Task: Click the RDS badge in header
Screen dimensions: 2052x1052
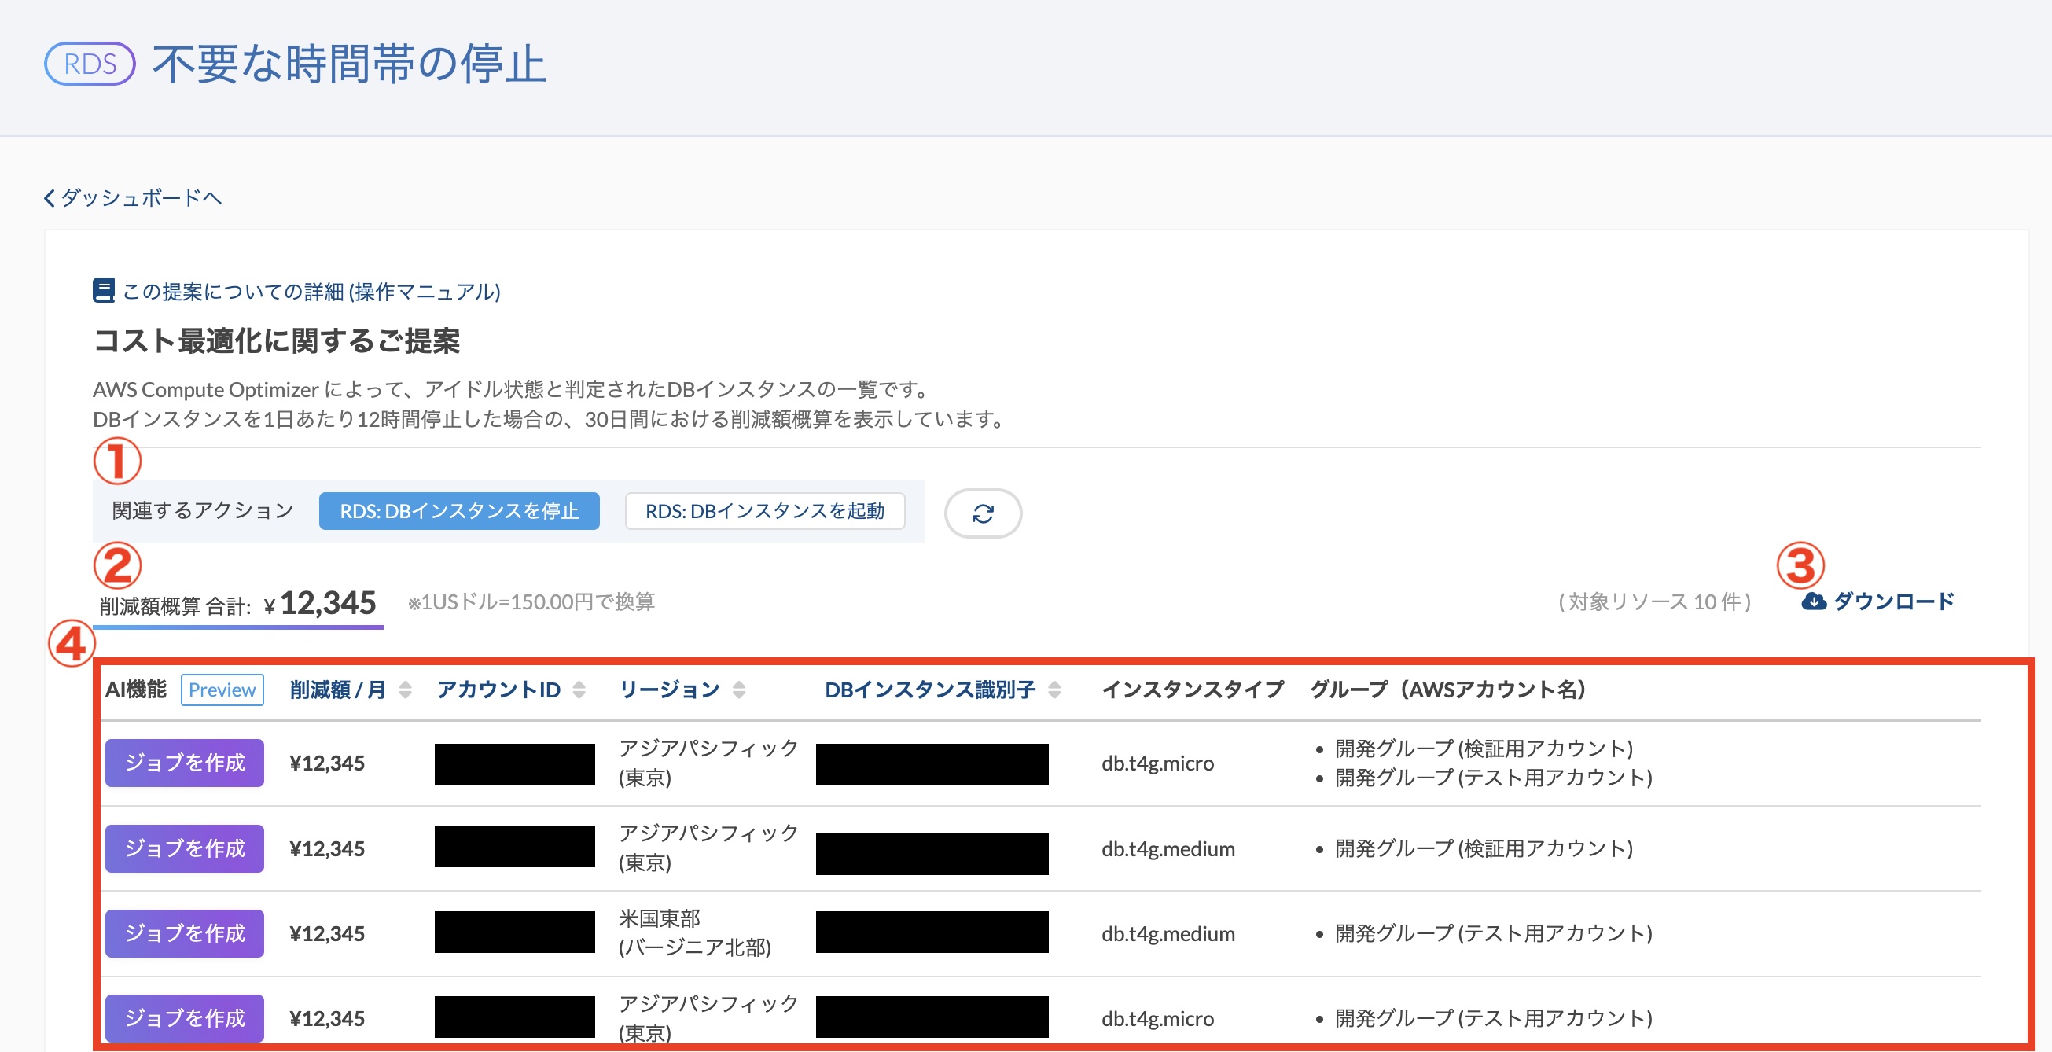Action: (x=90, y=64)
